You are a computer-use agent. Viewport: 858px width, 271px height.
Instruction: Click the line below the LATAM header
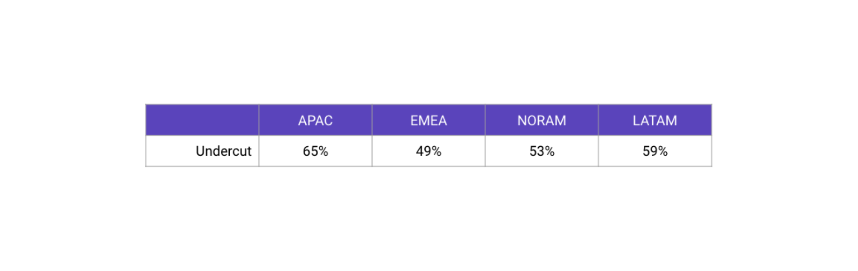tap(655, 135)
